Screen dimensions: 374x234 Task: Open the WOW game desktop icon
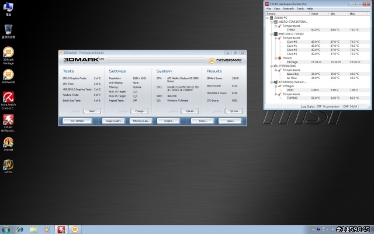pyautogui.click(x=8, y=164)
